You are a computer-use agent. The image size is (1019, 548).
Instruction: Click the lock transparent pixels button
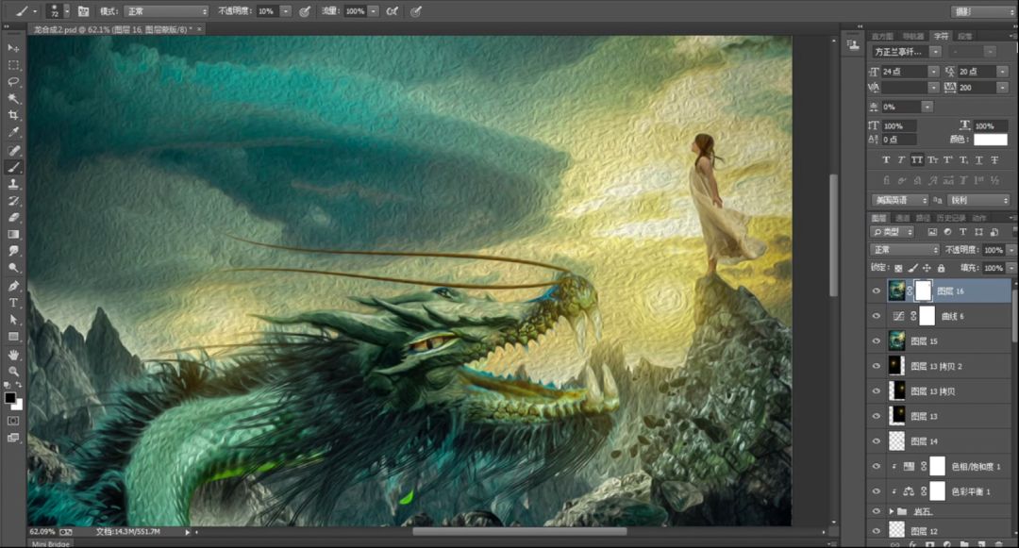click(x=898, y=268)
